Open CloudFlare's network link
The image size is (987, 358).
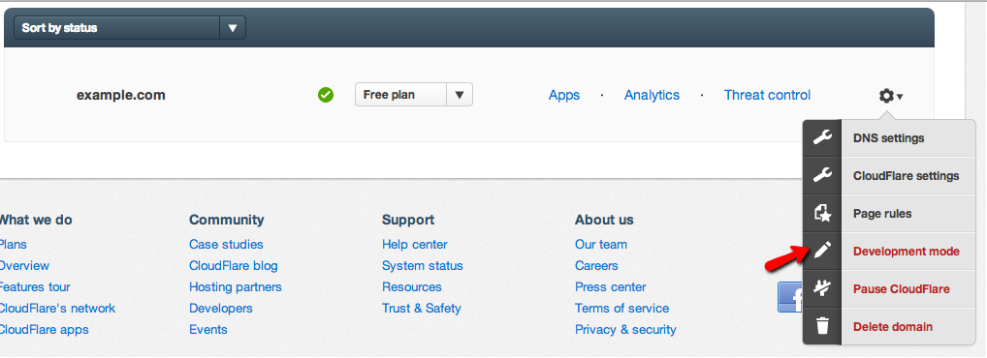(58, 309)
